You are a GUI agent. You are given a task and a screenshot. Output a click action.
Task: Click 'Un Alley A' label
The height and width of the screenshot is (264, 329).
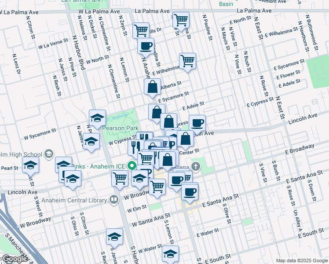click(297, 221)
